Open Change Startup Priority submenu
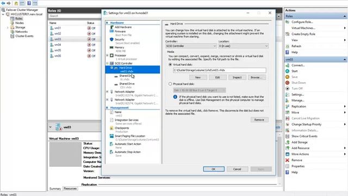The image size is (348, 196). coord(306,125)
